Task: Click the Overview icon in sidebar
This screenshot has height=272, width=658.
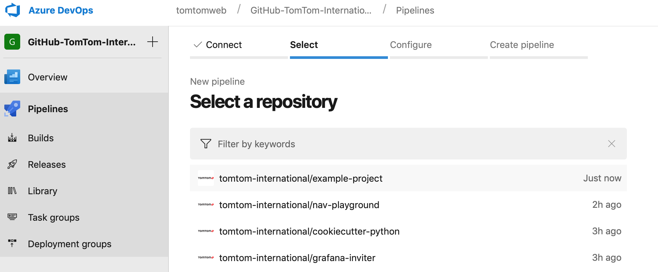Action: [12, 77]
